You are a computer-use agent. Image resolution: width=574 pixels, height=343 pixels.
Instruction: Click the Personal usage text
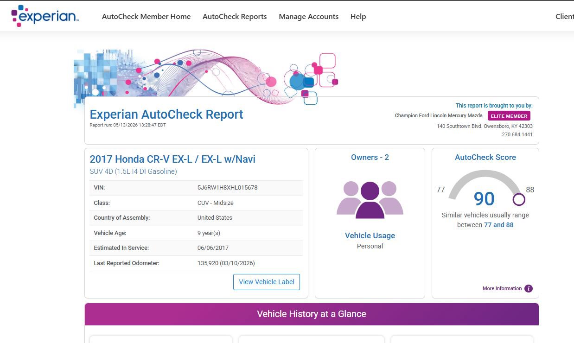[370, 246]
